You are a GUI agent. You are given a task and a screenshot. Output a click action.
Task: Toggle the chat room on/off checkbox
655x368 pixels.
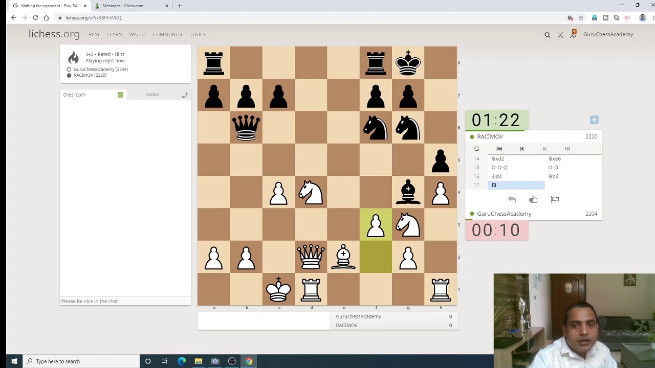click(x=120, y=95)
